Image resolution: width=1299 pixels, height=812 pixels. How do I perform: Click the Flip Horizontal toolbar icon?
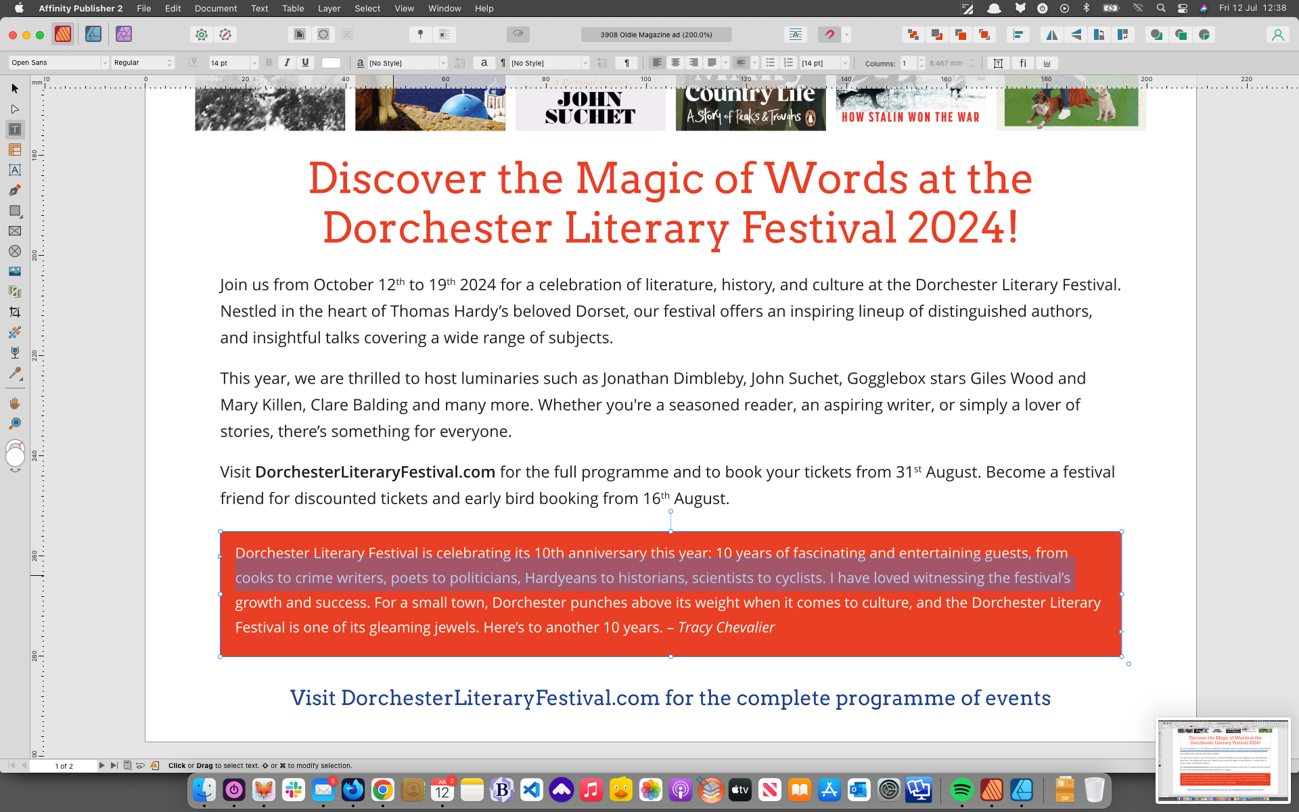1051,35
